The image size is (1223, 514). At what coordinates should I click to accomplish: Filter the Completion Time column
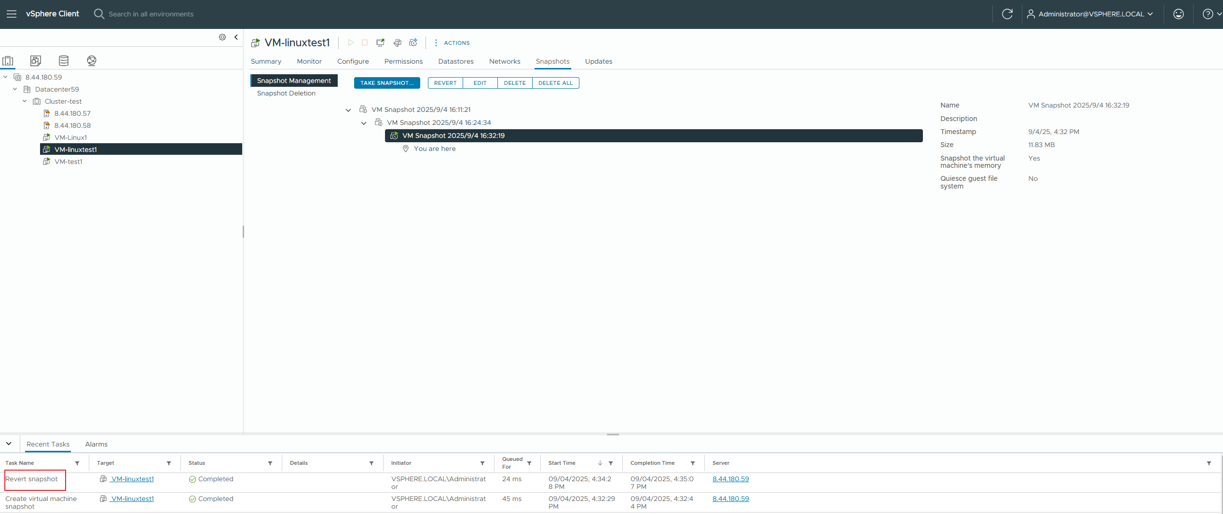[693, 463]
